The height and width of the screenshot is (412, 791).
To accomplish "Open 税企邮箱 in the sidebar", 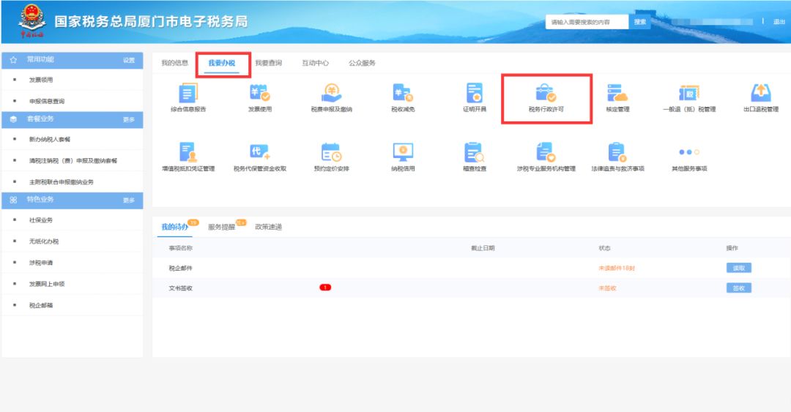I will 41,305.
